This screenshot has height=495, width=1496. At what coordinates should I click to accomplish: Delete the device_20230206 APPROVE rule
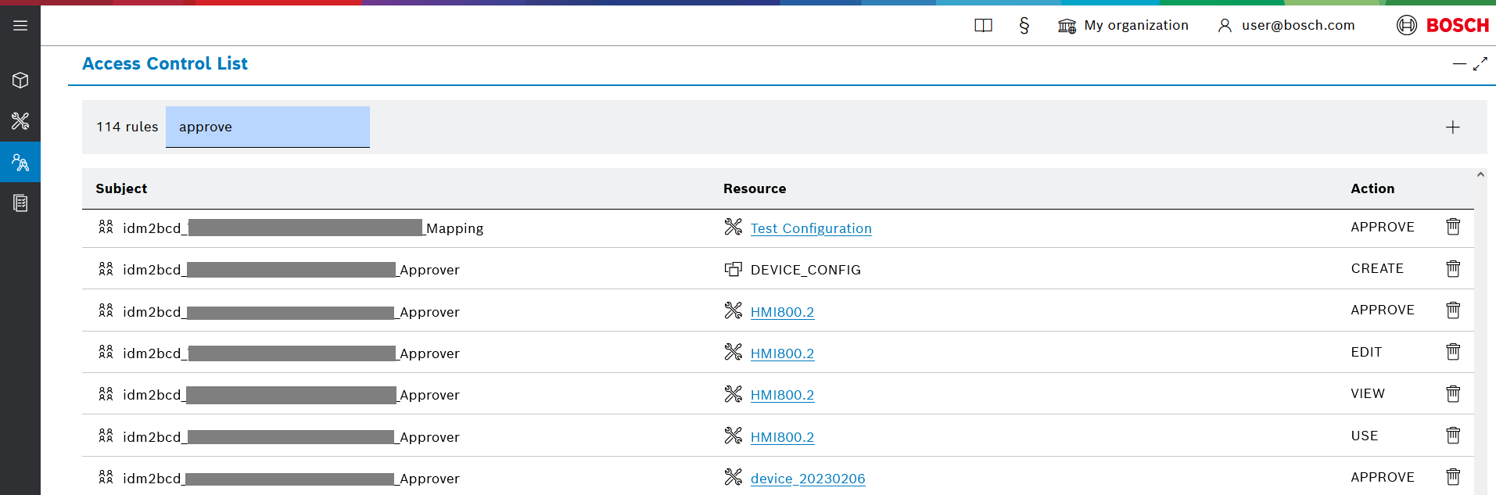[x=1452, y=477]
